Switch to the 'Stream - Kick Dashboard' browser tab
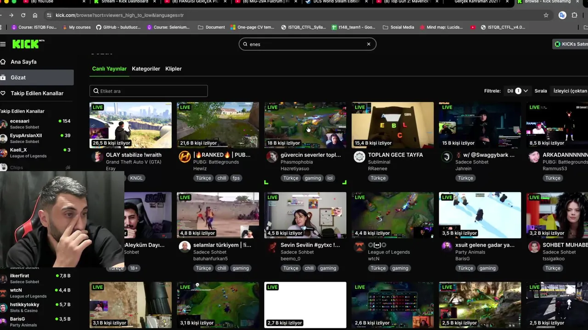This screenshot has width=588, height=330. (124, 2)
